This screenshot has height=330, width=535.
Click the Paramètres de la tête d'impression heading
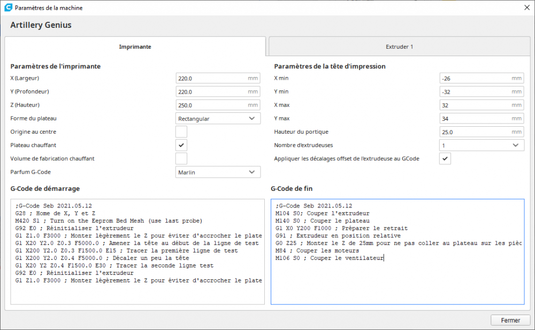point(330,66)
